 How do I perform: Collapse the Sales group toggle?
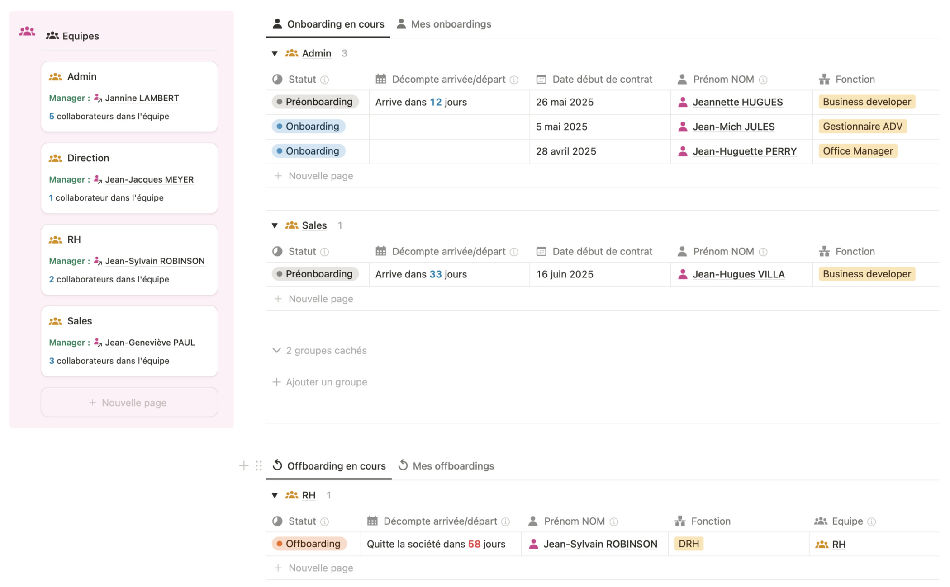pyautogui.click(x=275, y=225)
